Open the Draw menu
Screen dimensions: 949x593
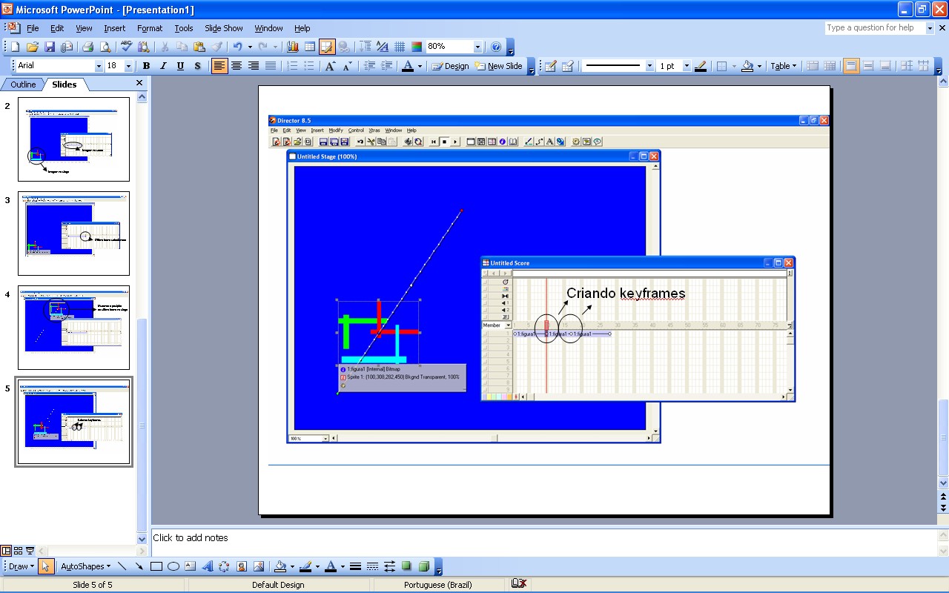pyautogui.click(x=21, y=566)
